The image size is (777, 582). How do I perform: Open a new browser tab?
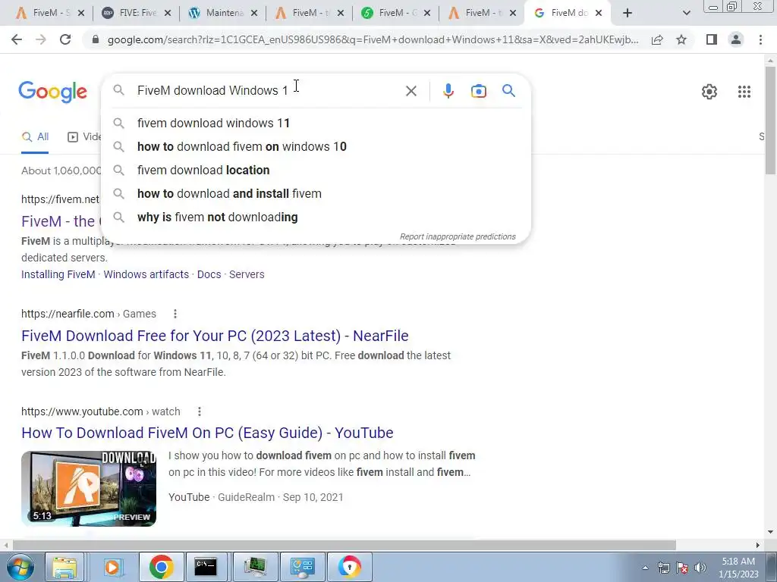(x=628, y=13)
